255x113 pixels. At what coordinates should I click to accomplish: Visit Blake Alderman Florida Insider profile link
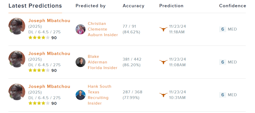click(103, 62)
